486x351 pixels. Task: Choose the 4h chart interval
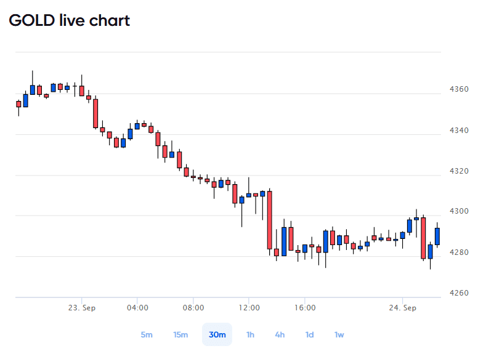click(280, 334)
